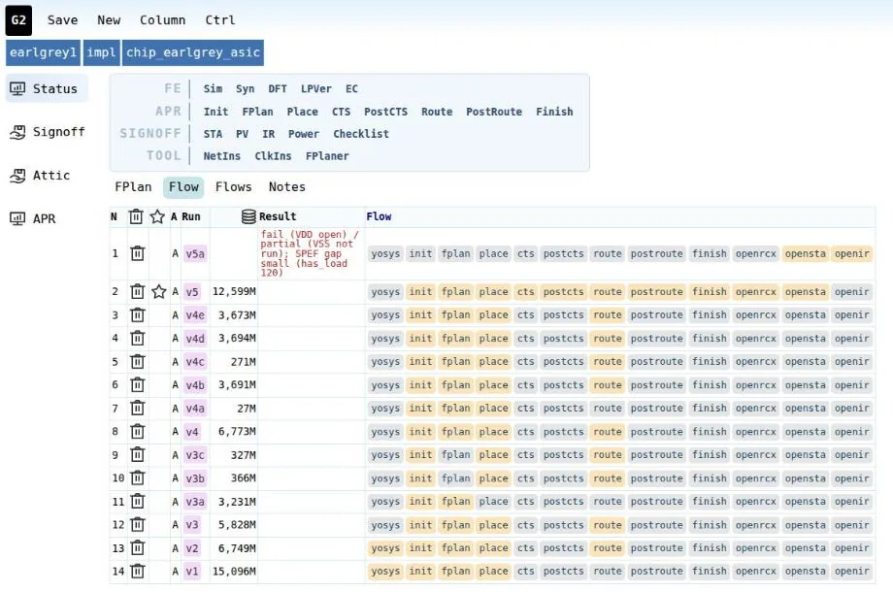Open the EC link
Image resolution: width=893 pixels, height=592 pixels.
pos(351,89)
